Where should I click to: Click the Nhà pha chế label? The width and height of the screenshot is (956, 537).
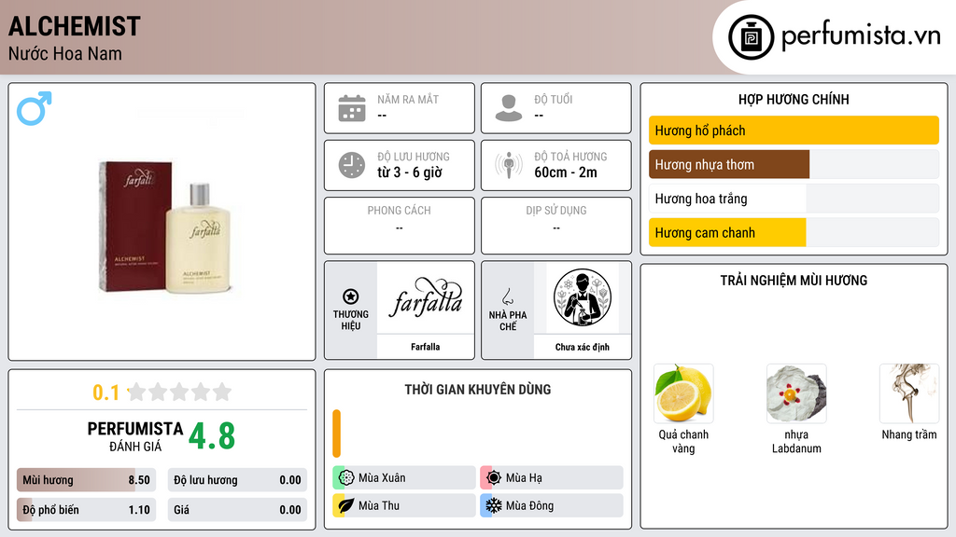point(508,321)
